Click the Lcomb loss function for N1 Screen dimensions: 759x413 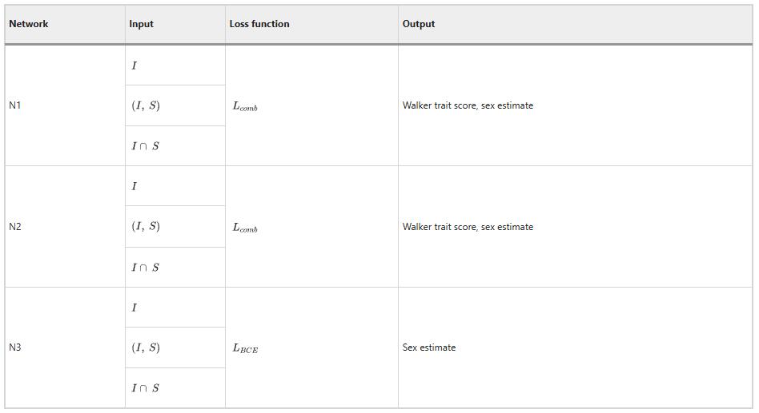245,106
